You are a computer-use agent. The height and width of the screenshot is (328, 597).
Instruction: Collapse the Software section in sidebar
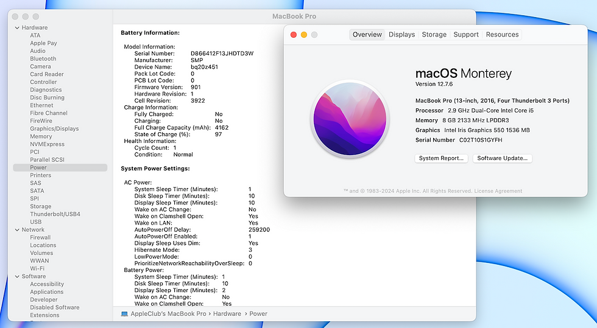pos(17,277)
